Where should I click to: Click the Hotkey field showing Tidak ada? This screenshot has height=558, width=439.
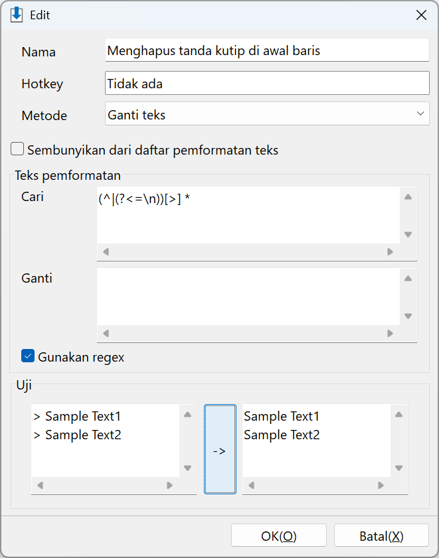click(267, 84)
